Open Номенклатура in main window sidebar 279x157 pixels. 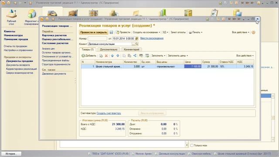[13, 35]
